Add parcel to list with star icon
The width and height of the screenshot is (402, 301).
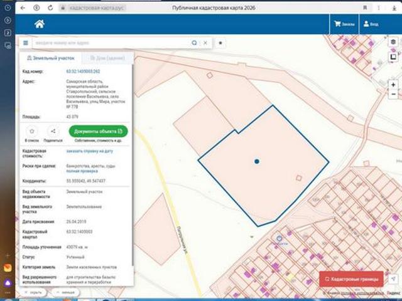coord(32,131)
